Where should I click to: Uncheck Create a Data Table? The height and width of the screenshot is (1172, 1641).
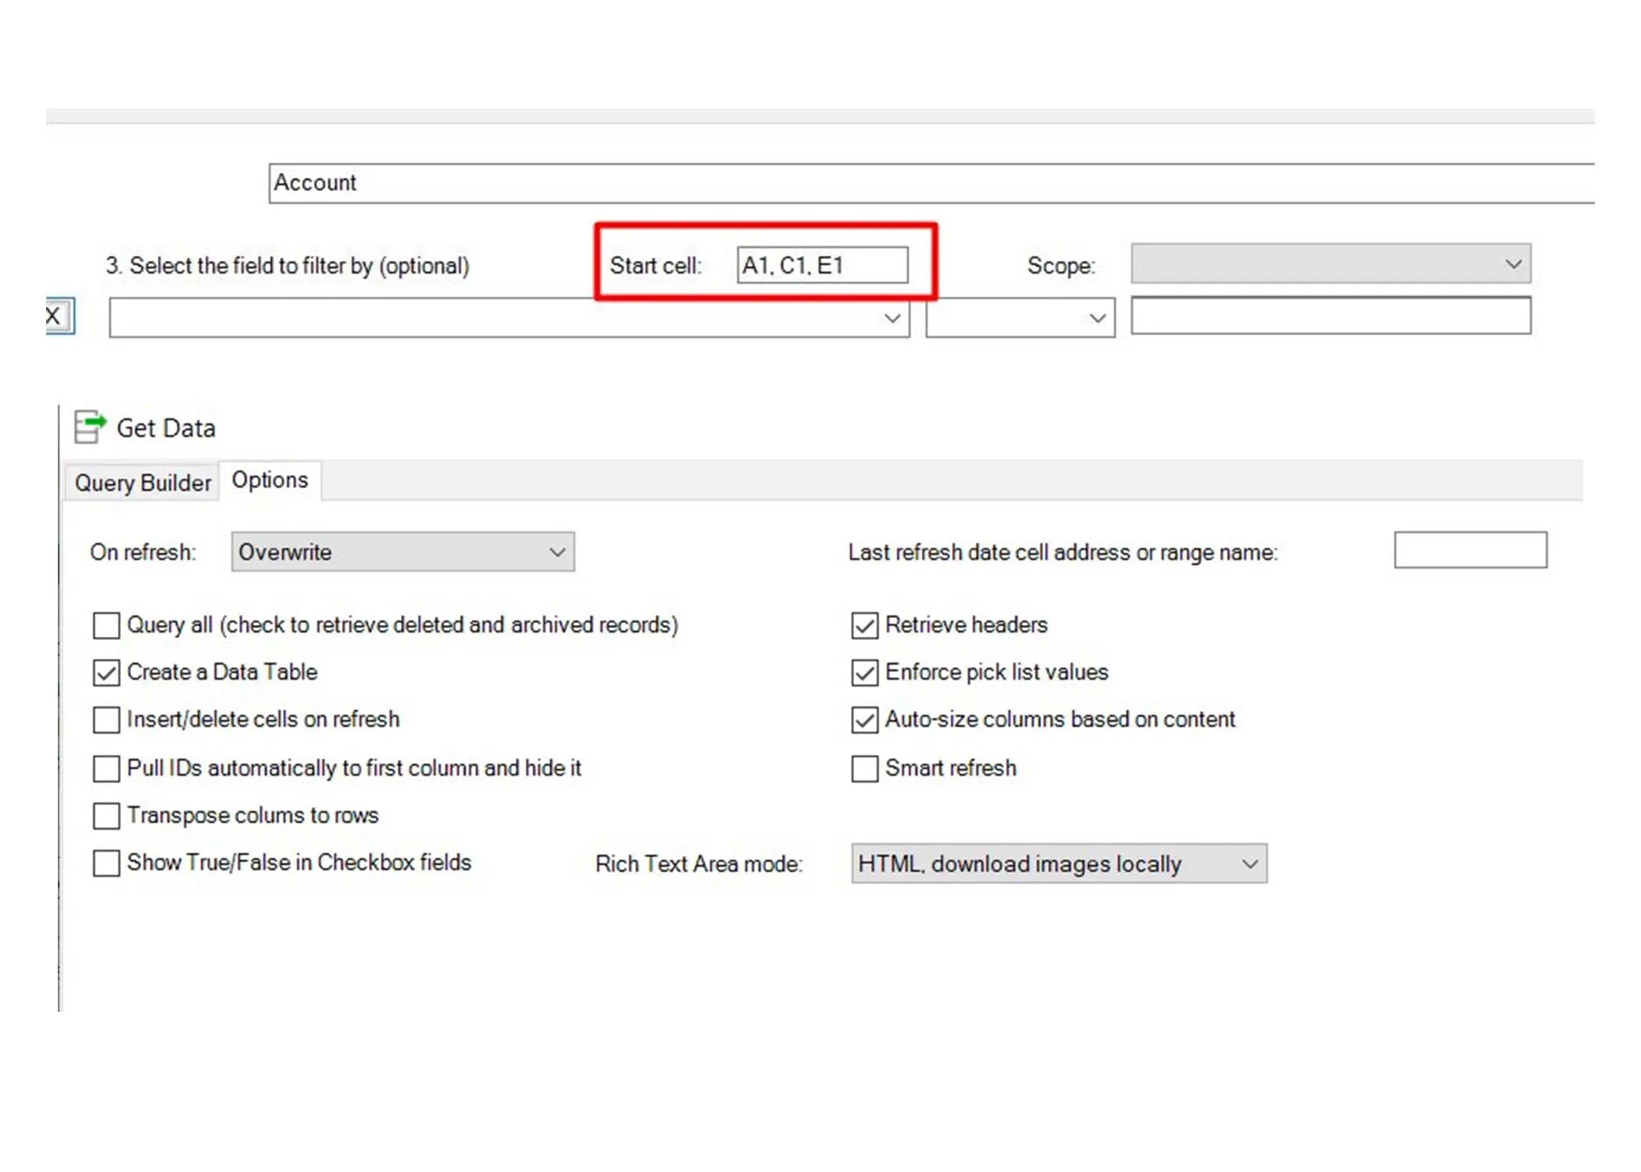(x=106, y=673)
